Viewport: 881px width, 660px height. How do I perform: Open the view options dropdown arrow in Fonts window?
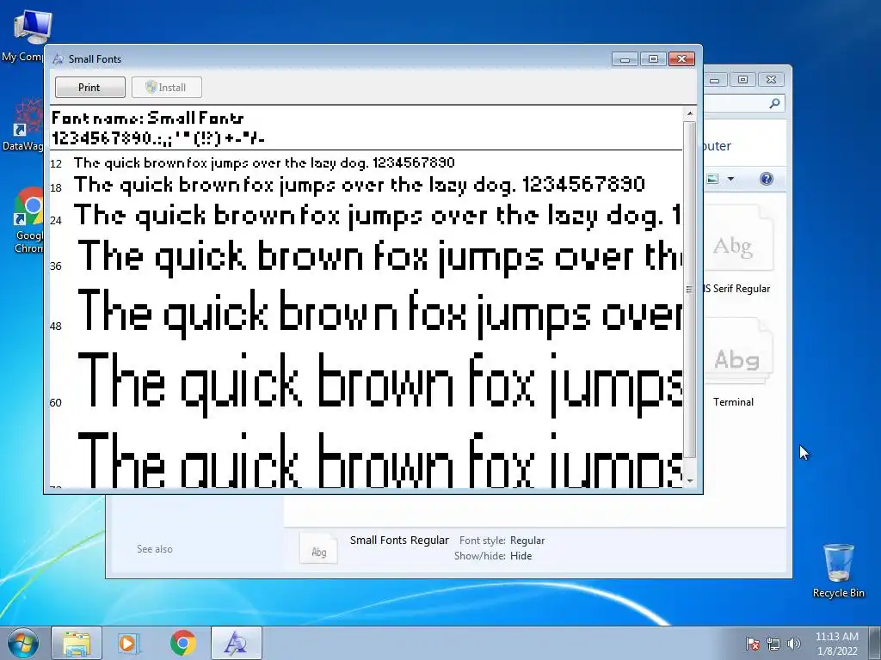point(731,179)
